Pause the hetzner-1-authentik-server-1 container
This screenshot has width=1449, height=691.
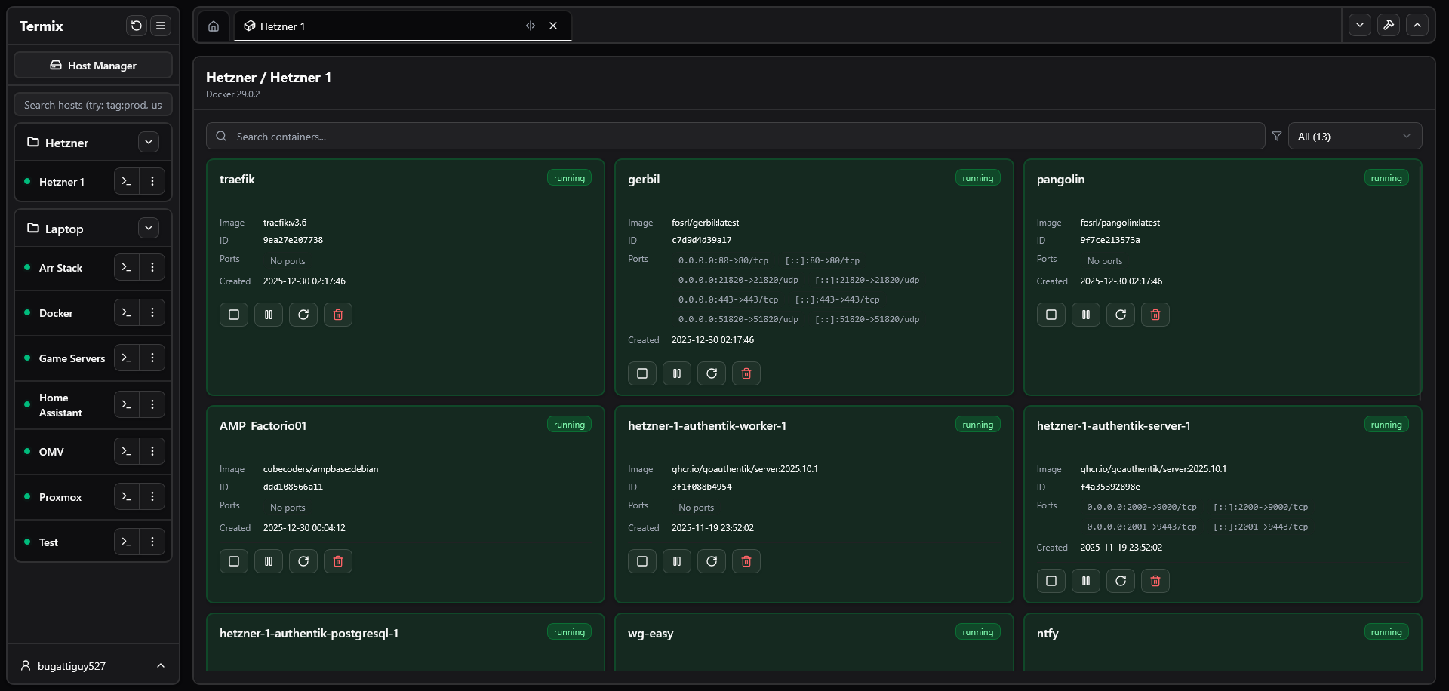1085,581
